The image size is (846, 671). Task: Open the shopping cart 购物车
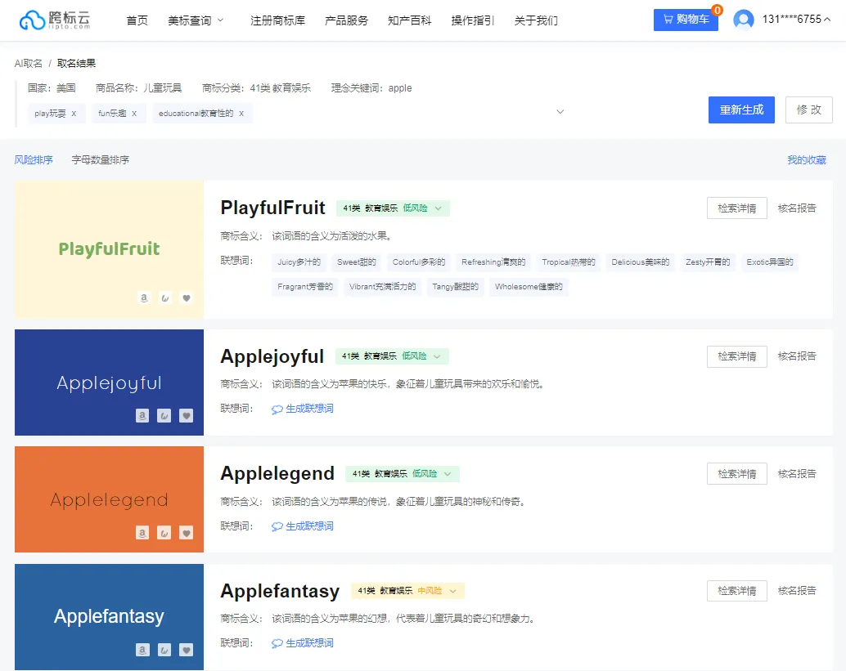click(x=685, y=20)
